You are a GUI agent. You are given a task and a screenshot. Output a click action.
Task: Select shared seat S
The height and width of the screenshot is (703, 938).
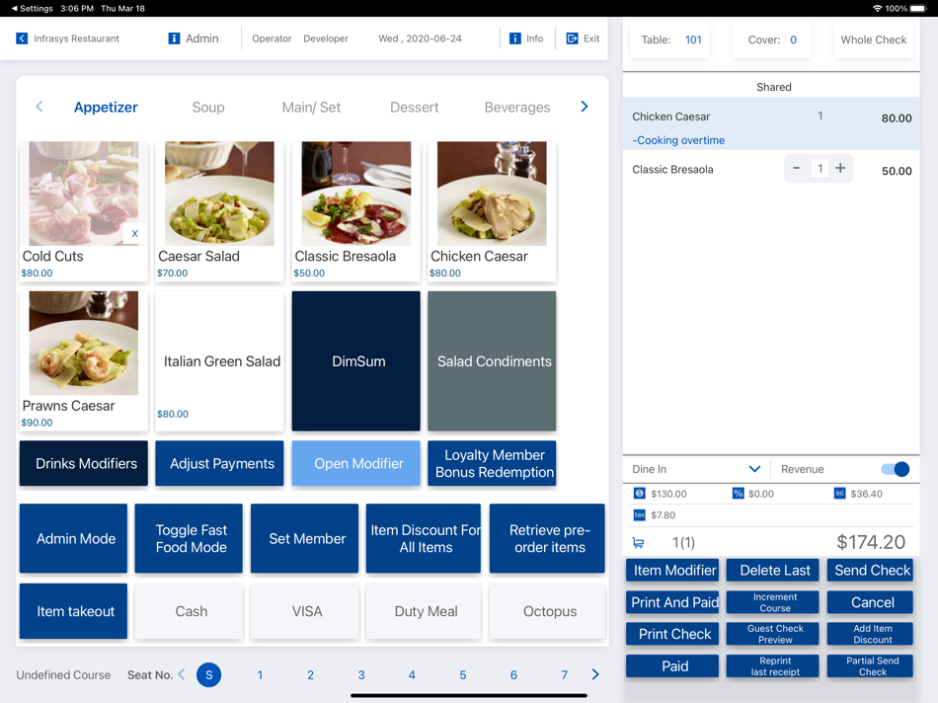coord(208,675)
